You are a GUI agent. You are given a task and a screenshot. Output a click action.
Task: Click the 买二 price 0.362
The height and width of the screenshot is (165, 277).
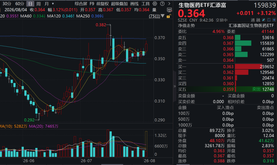click(x=228, y=72)
